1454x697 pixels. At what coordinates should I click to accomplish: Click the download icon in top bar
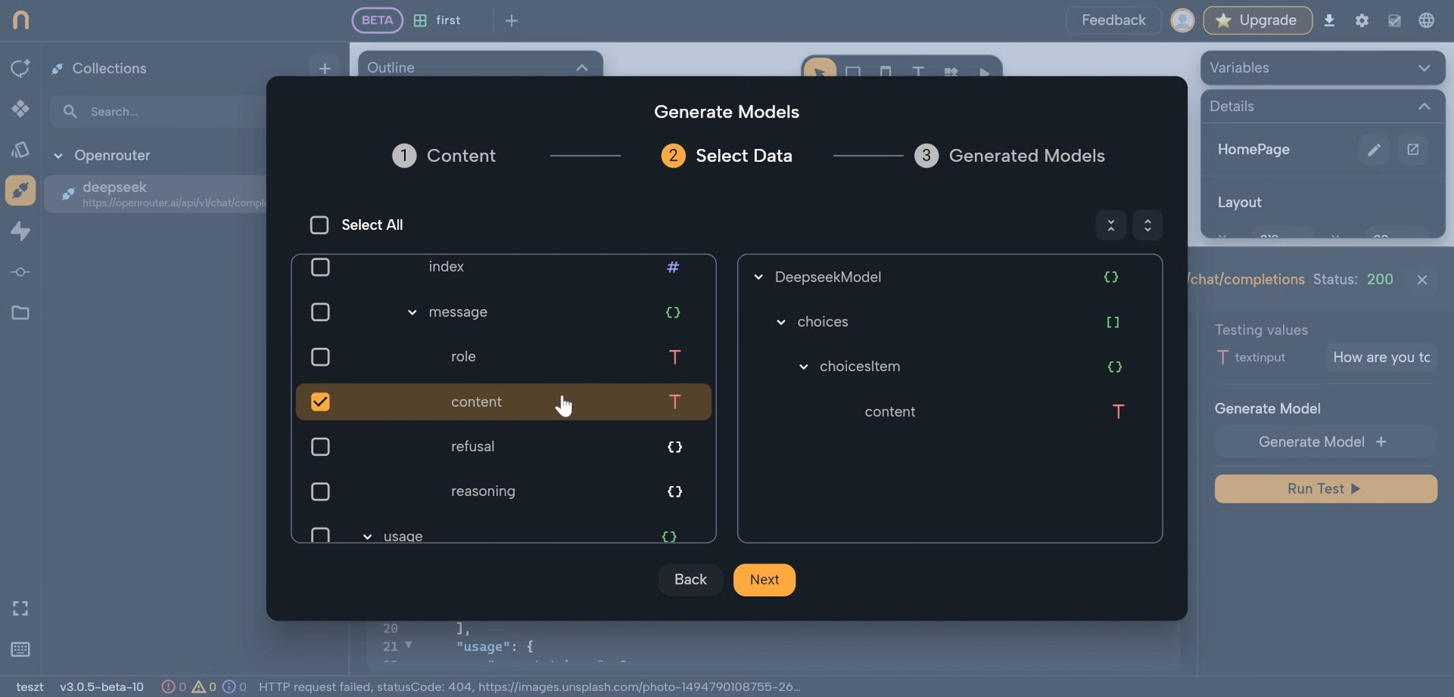click(1329, 20)
